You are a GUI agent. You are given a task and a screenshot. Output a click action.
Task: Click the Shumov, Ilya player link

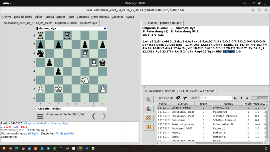[59, 123]
